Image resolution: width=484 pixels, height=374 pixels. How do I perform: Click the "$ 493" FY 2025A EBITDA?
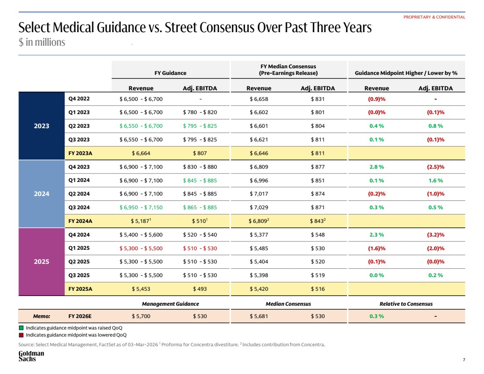(200, 289)
